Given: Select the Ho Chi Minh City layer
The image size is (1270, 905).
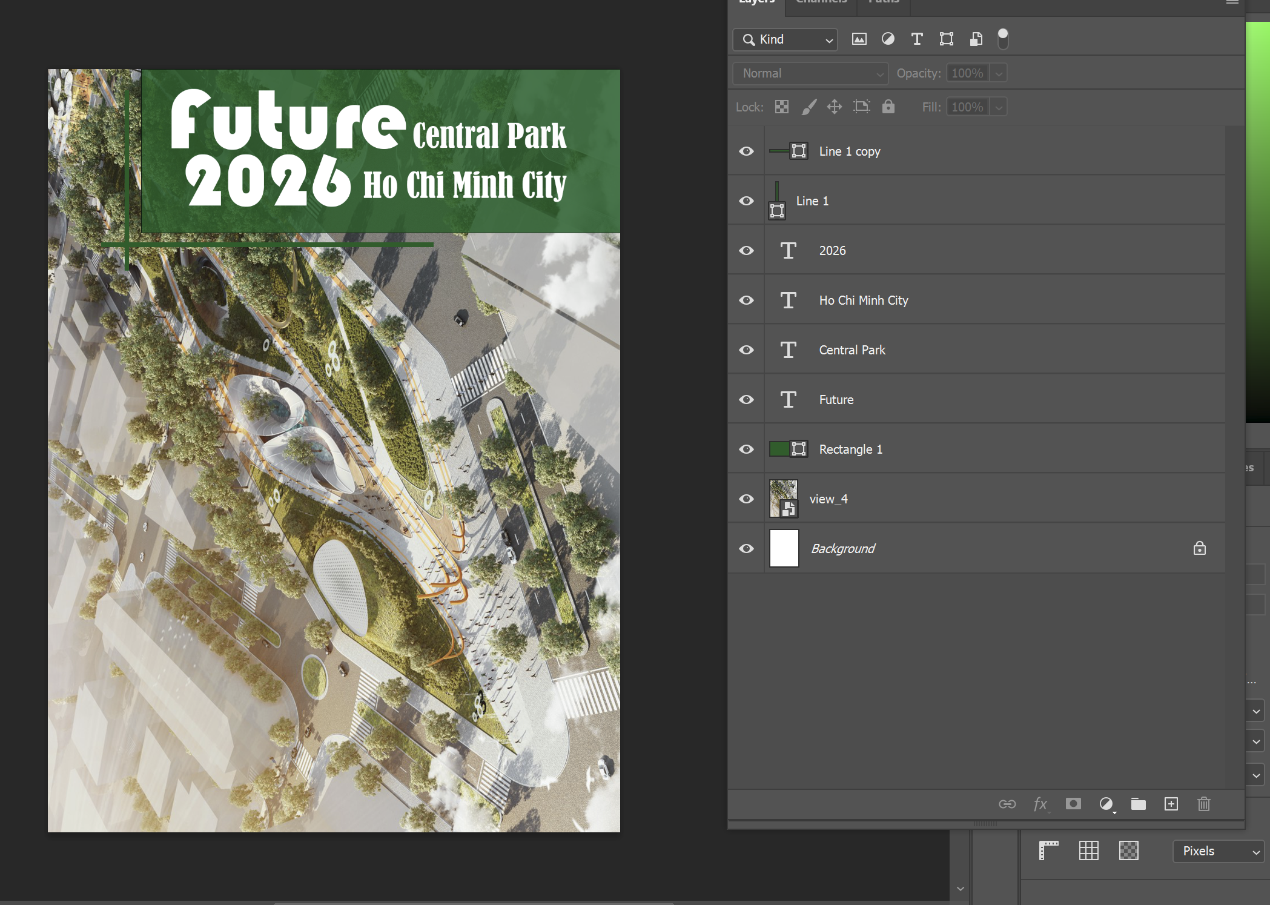Looking at the screenshot, I should (863, 300).
